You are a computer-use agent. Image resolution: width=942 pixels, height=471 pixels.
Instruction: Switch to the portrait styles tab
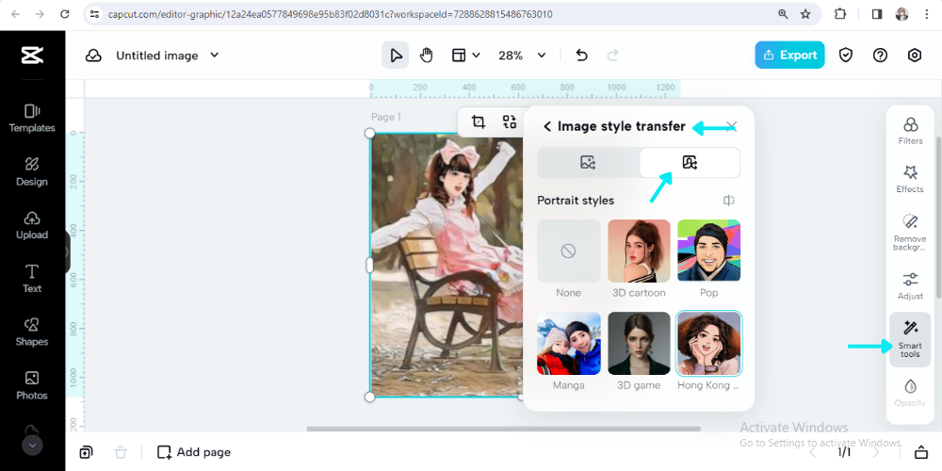pos(690,162)
